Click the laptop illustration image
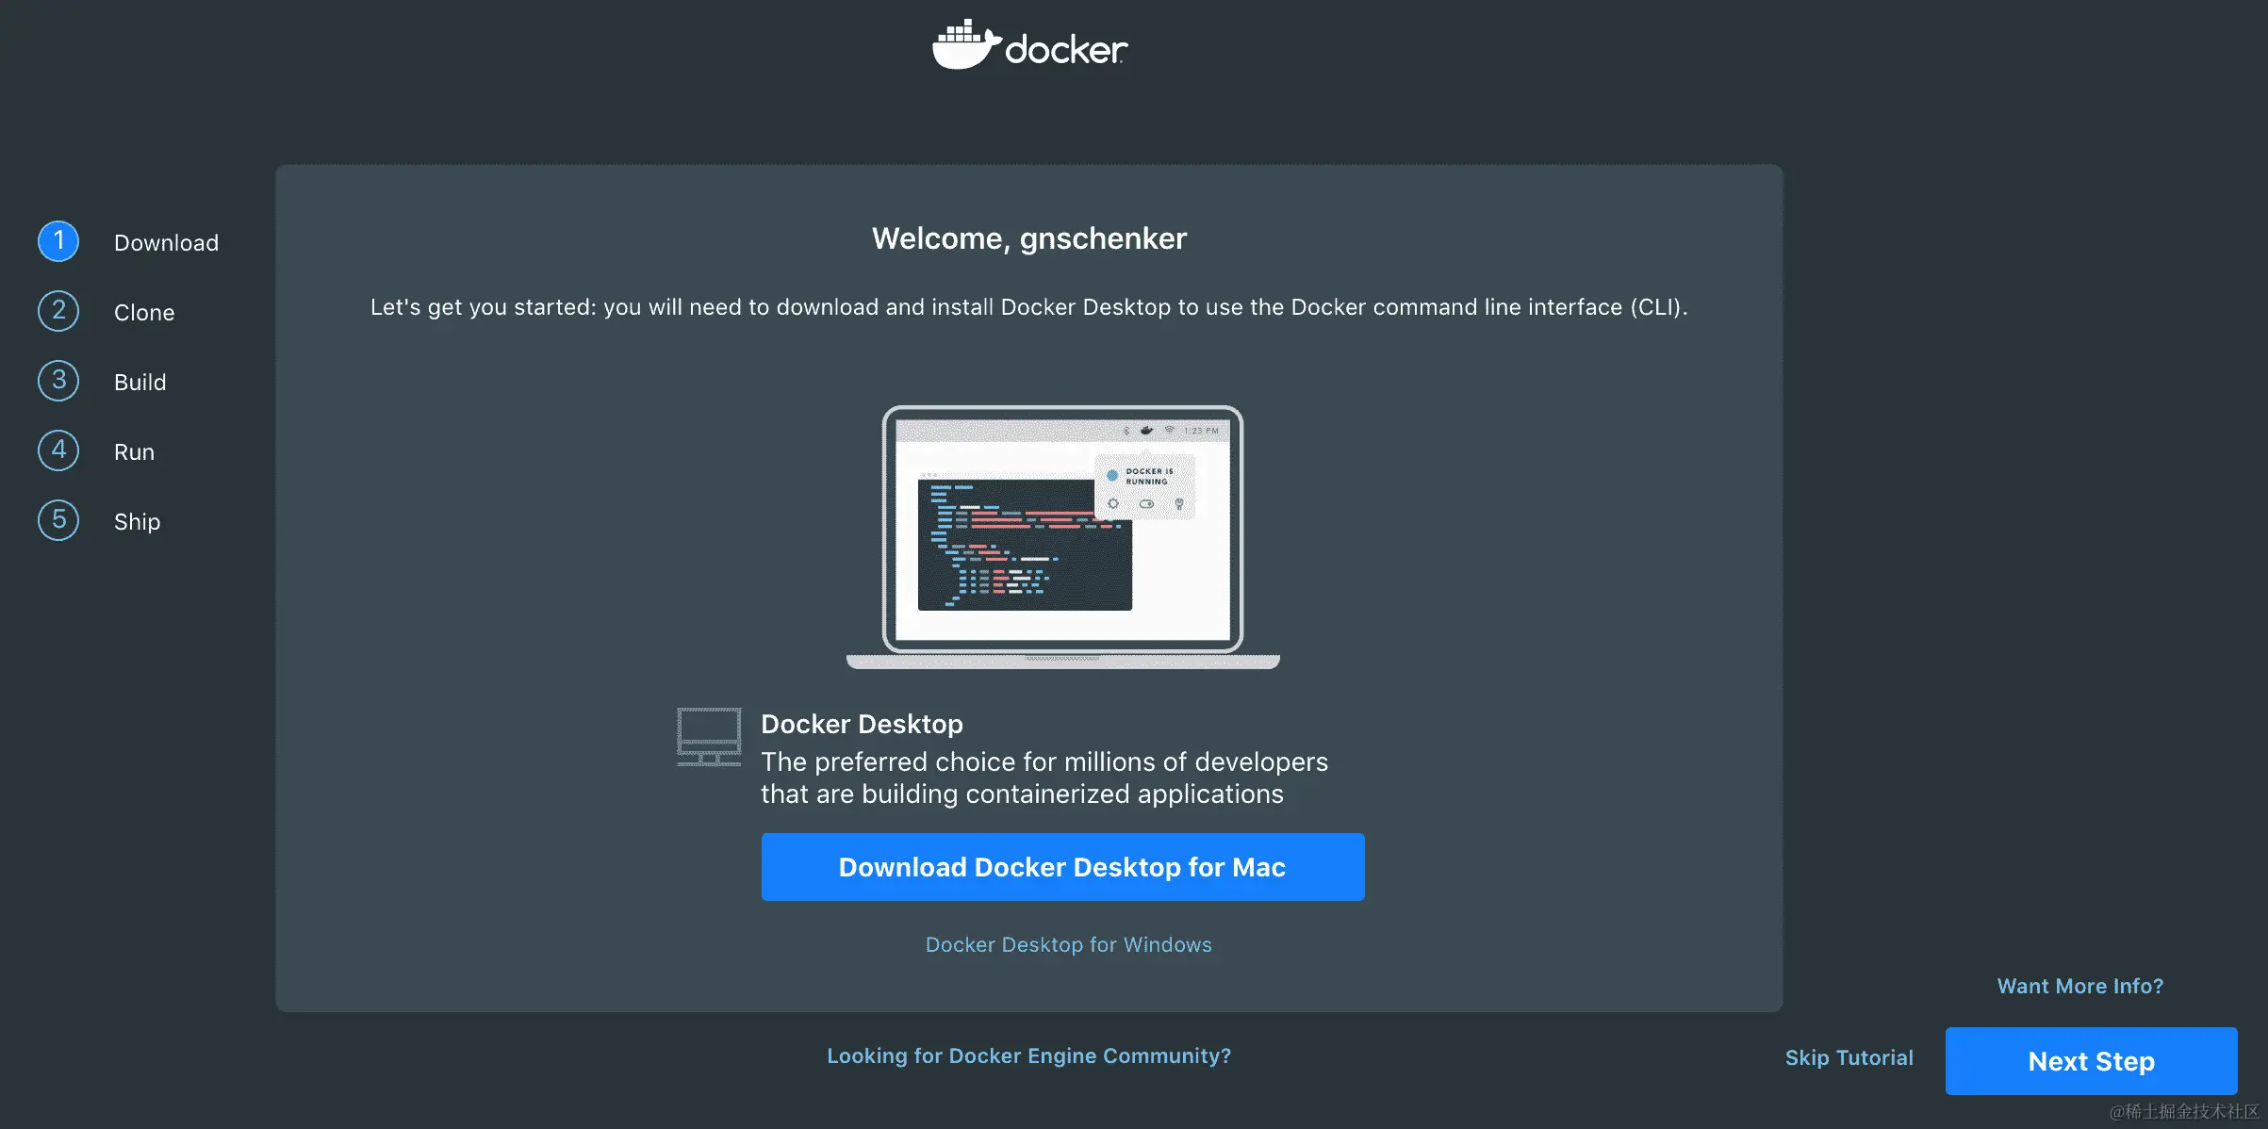2268x1129 pixels. (1062, 537)
